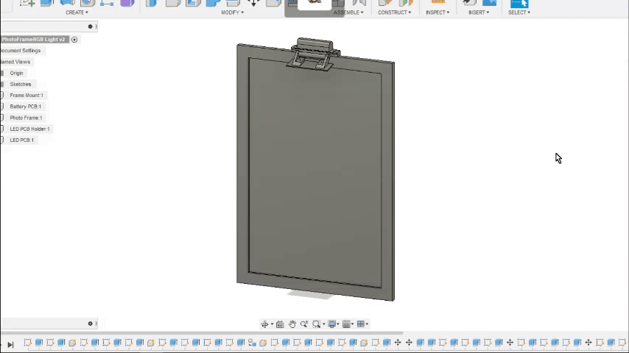The height and width of the screenshot is (353, 629).
Task: Click the Display Settings monitor icon
Action: (x=331, y=324)
